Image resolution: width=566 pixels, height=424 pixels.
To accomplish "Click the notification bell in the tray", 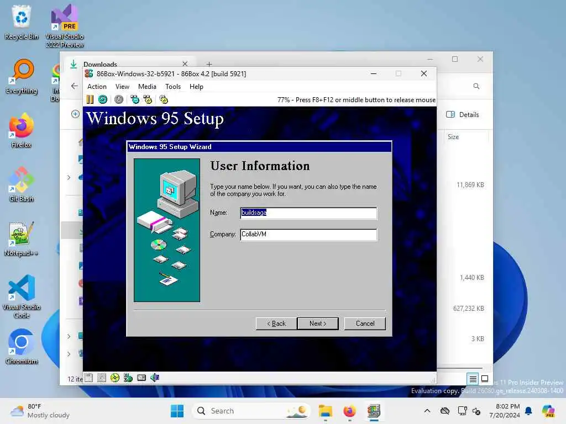I will (528, 411).
